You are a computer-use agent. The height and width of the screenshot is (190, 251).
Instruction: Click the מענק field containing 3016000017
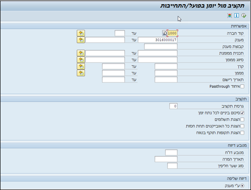158,40
